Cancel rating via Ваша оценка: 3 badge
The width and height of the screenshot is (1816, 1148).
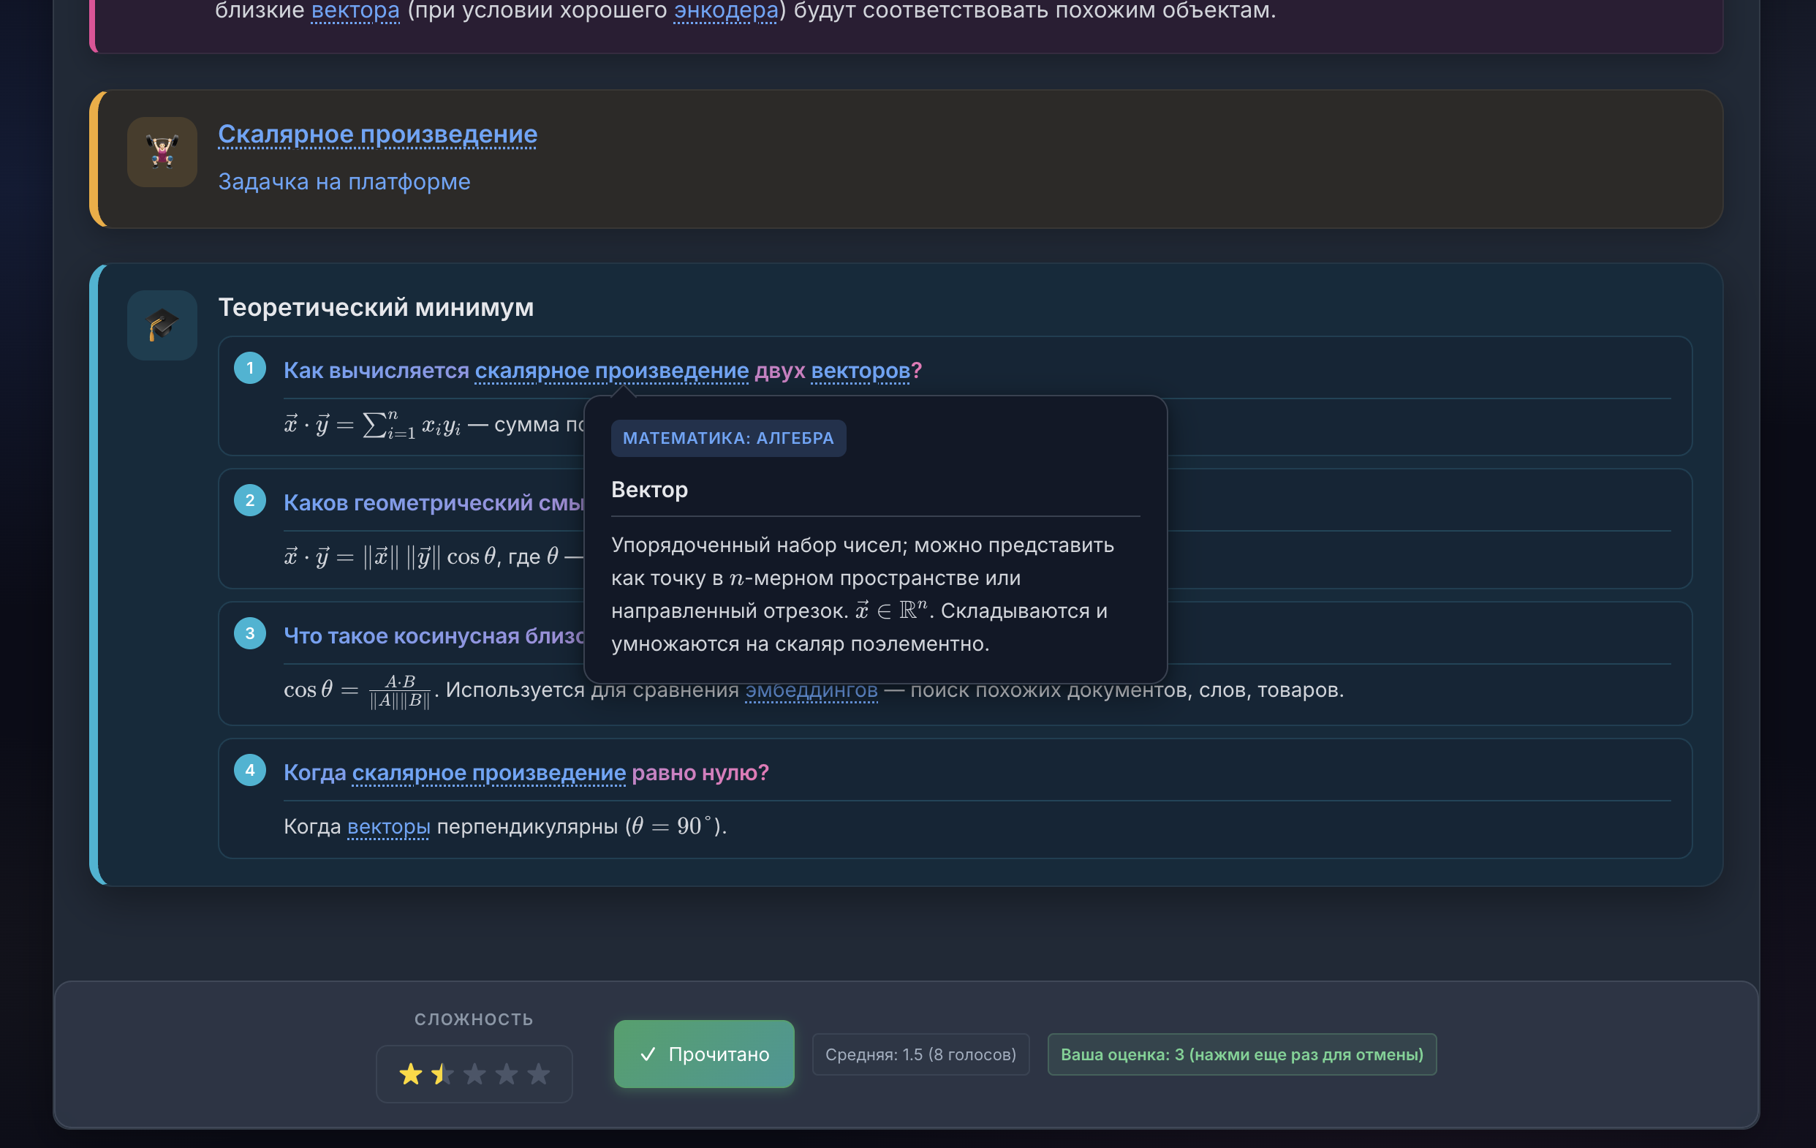pos(1242,1054)
